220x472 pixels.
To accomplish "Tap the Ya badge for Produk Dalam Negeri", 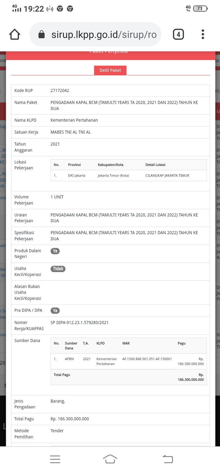I will [55, 251].
